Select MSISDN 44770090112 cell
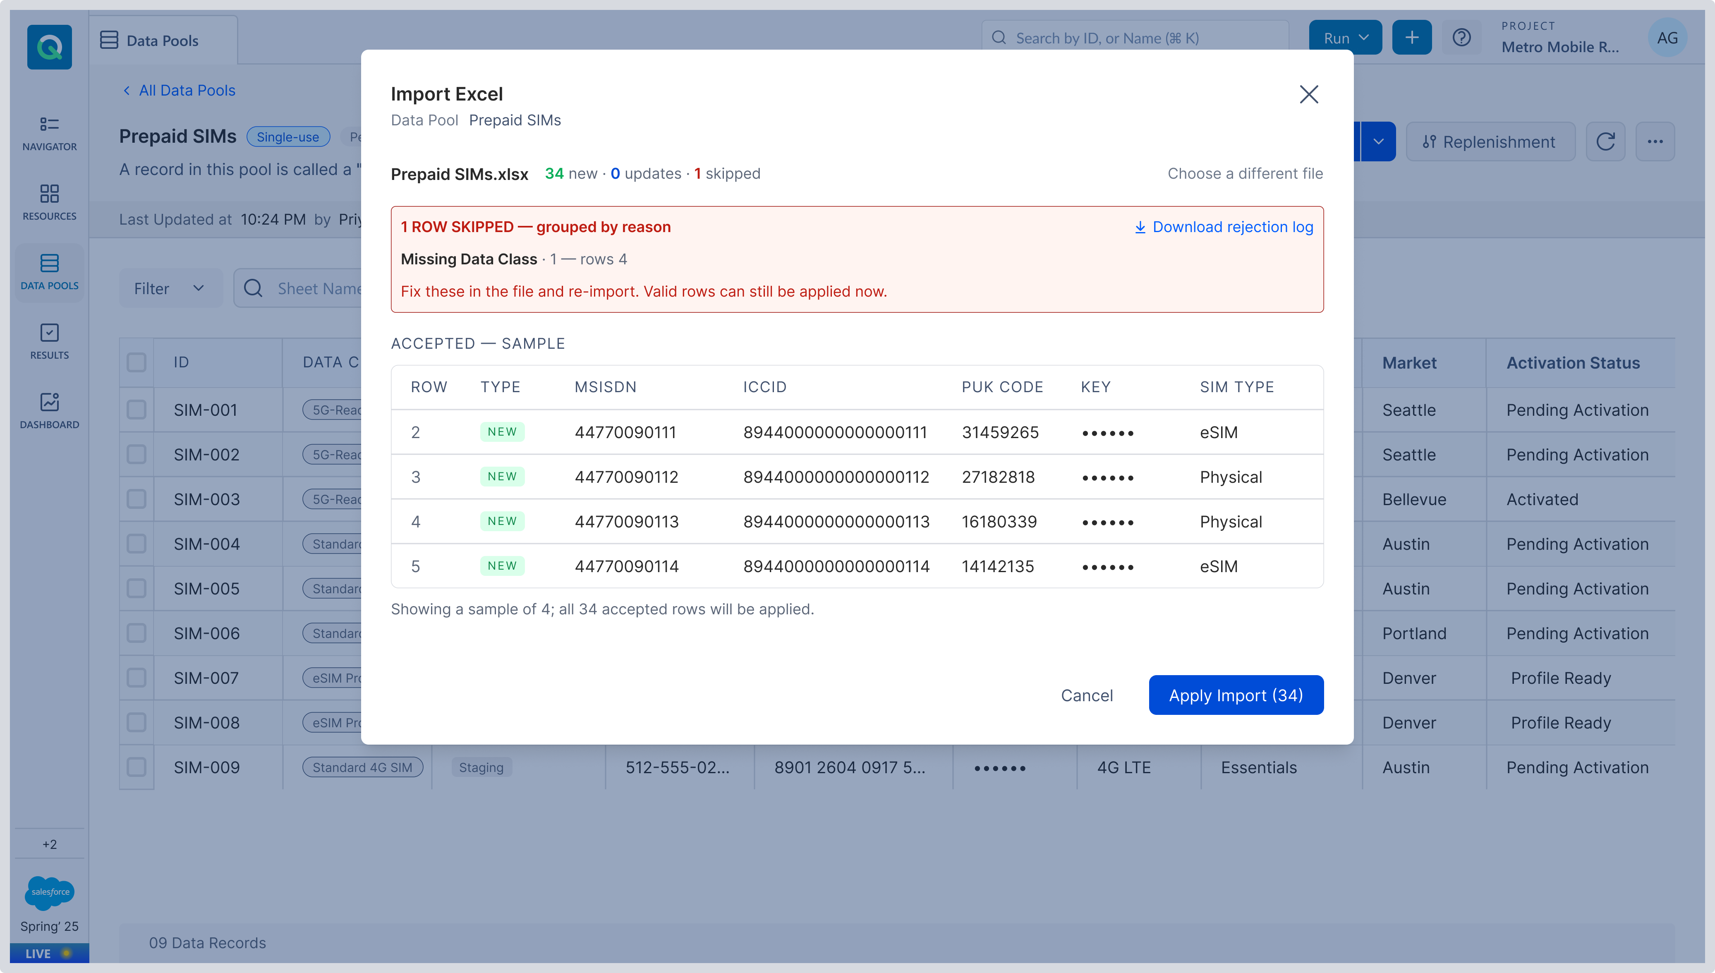 (x=626, y=477)
